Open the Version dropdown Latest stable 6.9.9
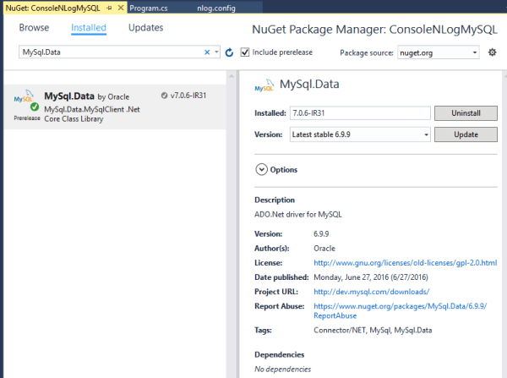The height and width of the screenshot is (378, 507). pos(360,134)
